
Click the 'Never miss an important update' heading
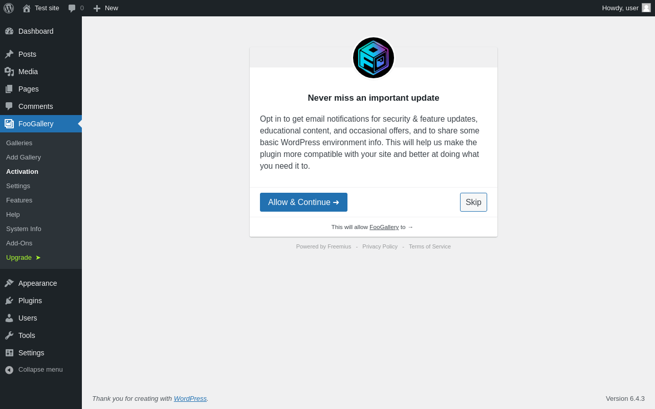374,98
